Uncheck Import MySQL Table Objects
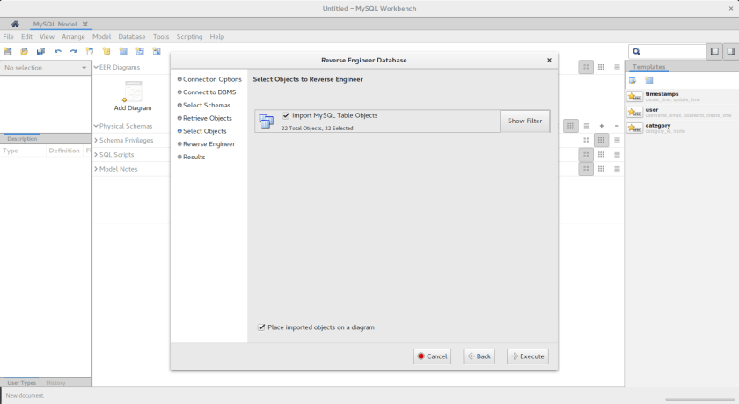This screenshot has width=739, height=404. [x=286, y=115]
